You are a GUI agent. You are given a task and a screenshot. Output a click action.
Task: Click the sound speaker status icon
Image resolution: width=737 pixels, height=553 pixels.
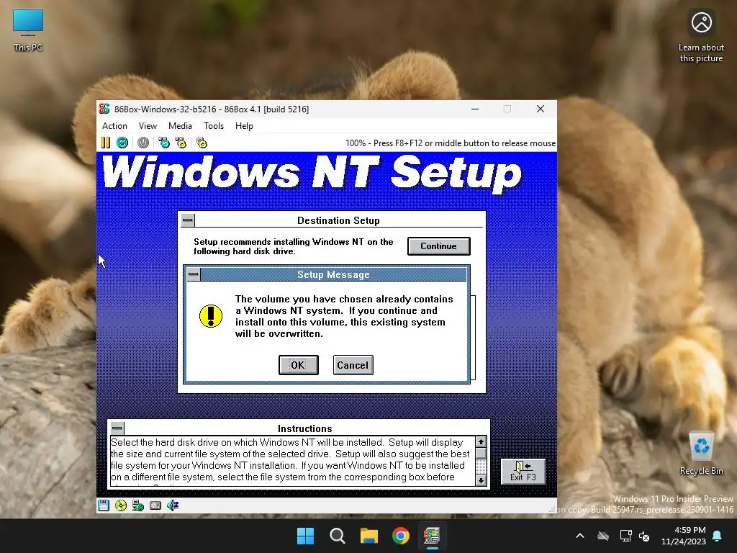click(173, 505)
